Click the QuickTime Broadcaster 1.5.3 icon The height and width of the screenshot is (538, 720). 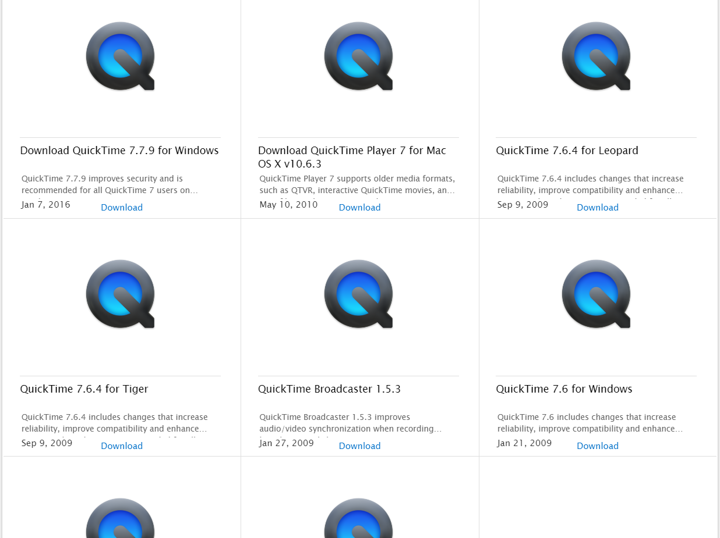(358, 294)
